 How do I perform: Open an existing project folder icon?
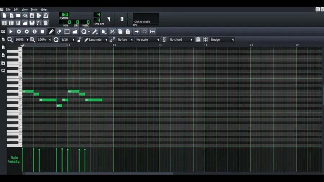pyautogui.click(x=18, y=15)
